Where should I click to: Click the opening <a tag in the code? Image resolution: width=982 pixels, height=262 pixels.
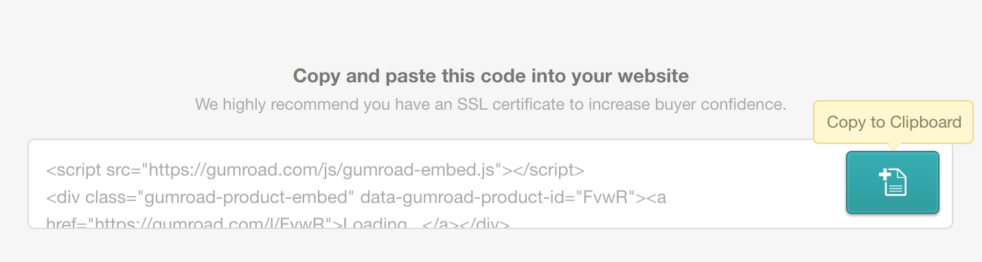pos(655,198)
